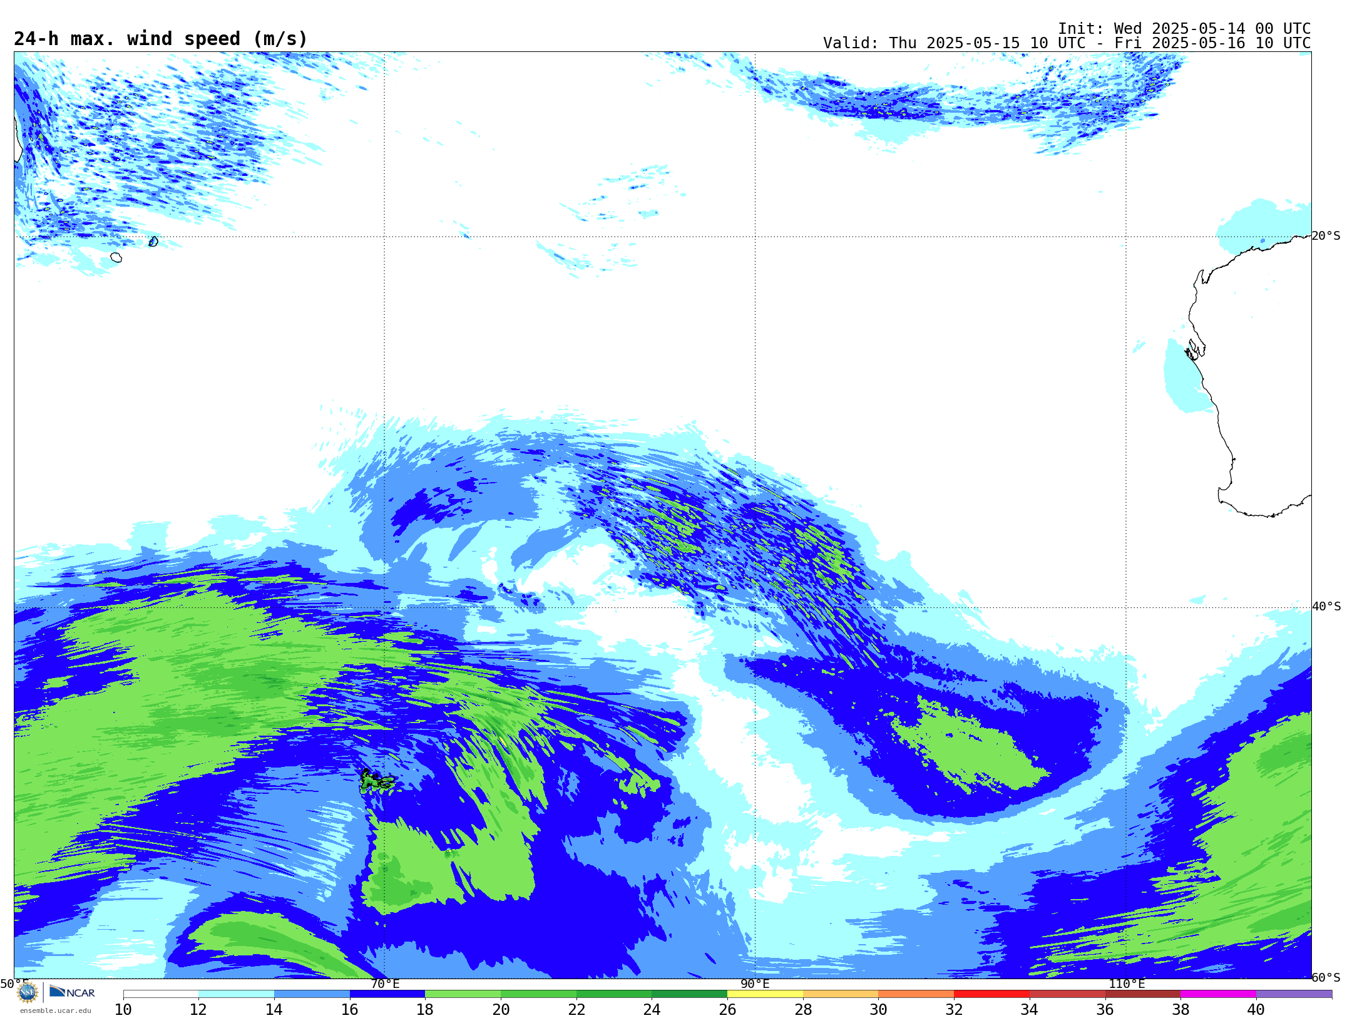
Task: Select the dark blue 16-18 m/s swatch
Action: tap(387, 994)
